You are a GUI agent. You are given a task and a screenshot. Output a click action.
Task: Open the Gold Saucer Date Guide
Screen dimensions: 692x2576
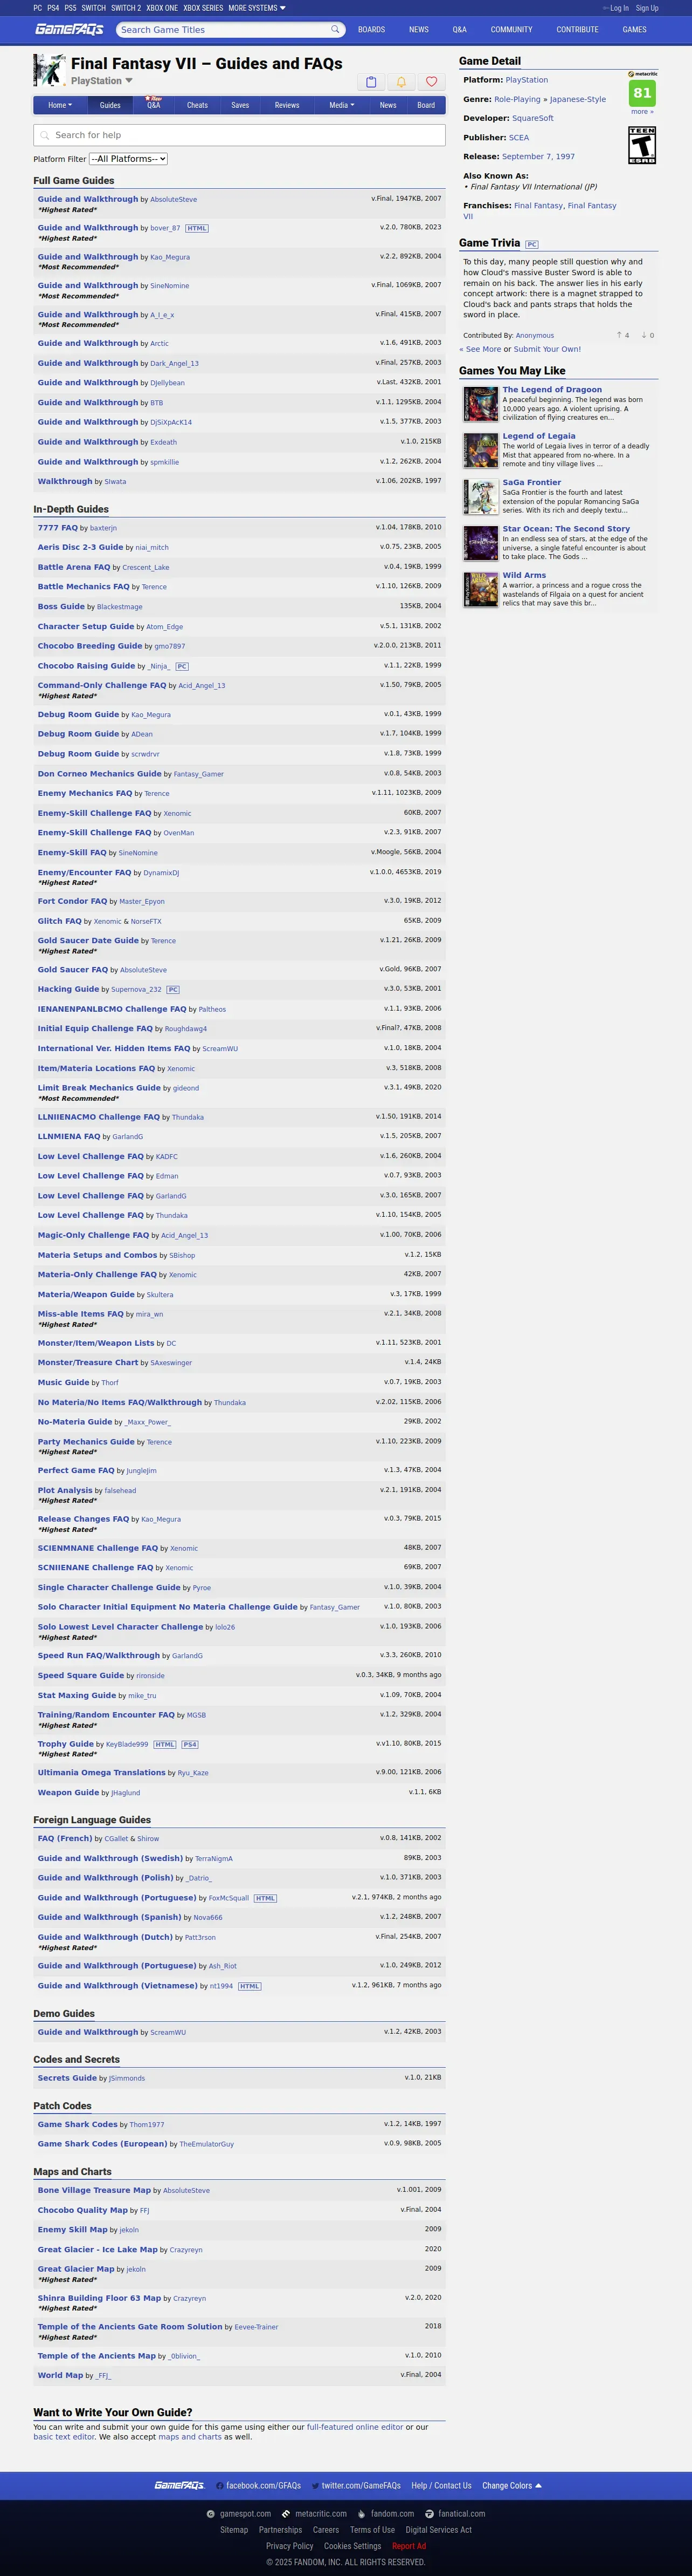pyautogui.click(x=88, y=940)
